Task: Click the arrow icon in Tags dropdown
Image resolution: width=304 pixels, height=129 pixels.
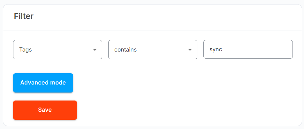Action: click(95, 50)
